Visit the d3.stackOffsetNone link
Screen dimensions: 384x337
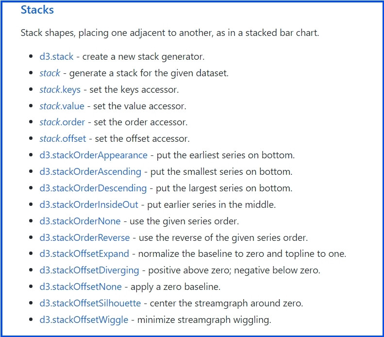click(81, 287)
